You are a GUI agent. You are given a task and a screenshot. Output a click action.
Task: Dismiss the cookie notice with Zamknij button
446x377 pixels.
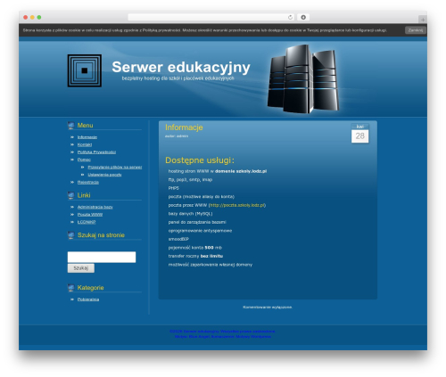pos(416,30)
